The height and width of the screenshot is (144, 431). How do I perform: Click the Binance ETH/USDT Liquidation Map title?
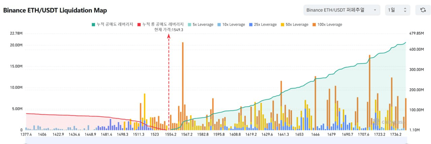pos(55,10)
